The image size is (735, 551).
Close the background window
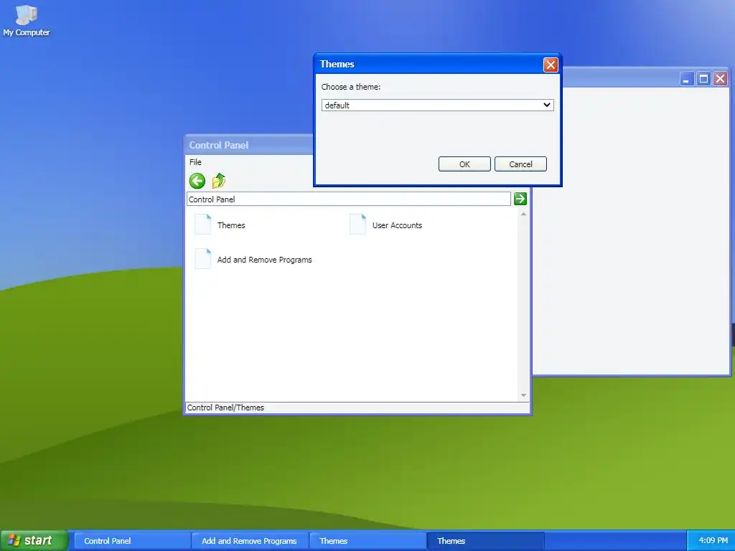[x=721, y=79]
